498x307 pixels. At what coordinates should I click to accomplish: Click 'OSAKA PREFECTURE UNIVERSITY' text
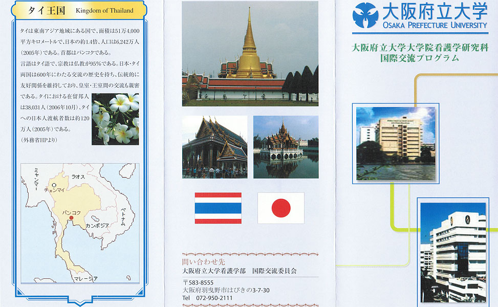435,25
